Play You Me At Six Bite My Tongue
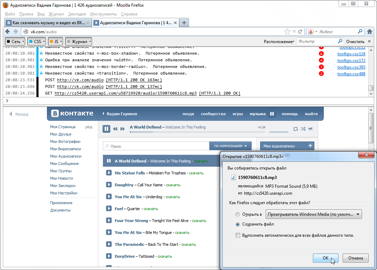 point(109,232)
